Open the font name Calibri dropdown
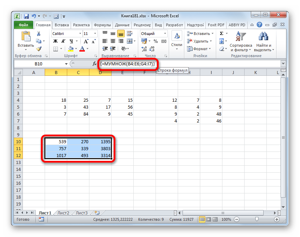The width and height of the screenshot is (300, 237). coord(79,34)
